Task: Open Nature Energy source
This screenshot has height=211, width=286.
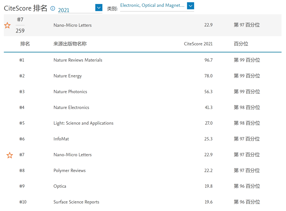Action: tap(68, 76)
